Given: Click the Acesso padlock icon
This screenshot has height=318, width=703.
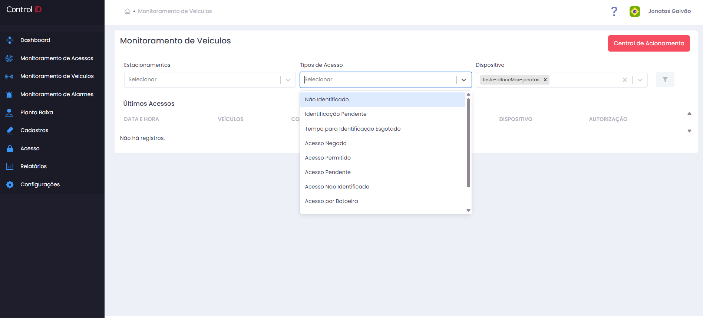Looking at the screenshot, I should pos(10,148).
